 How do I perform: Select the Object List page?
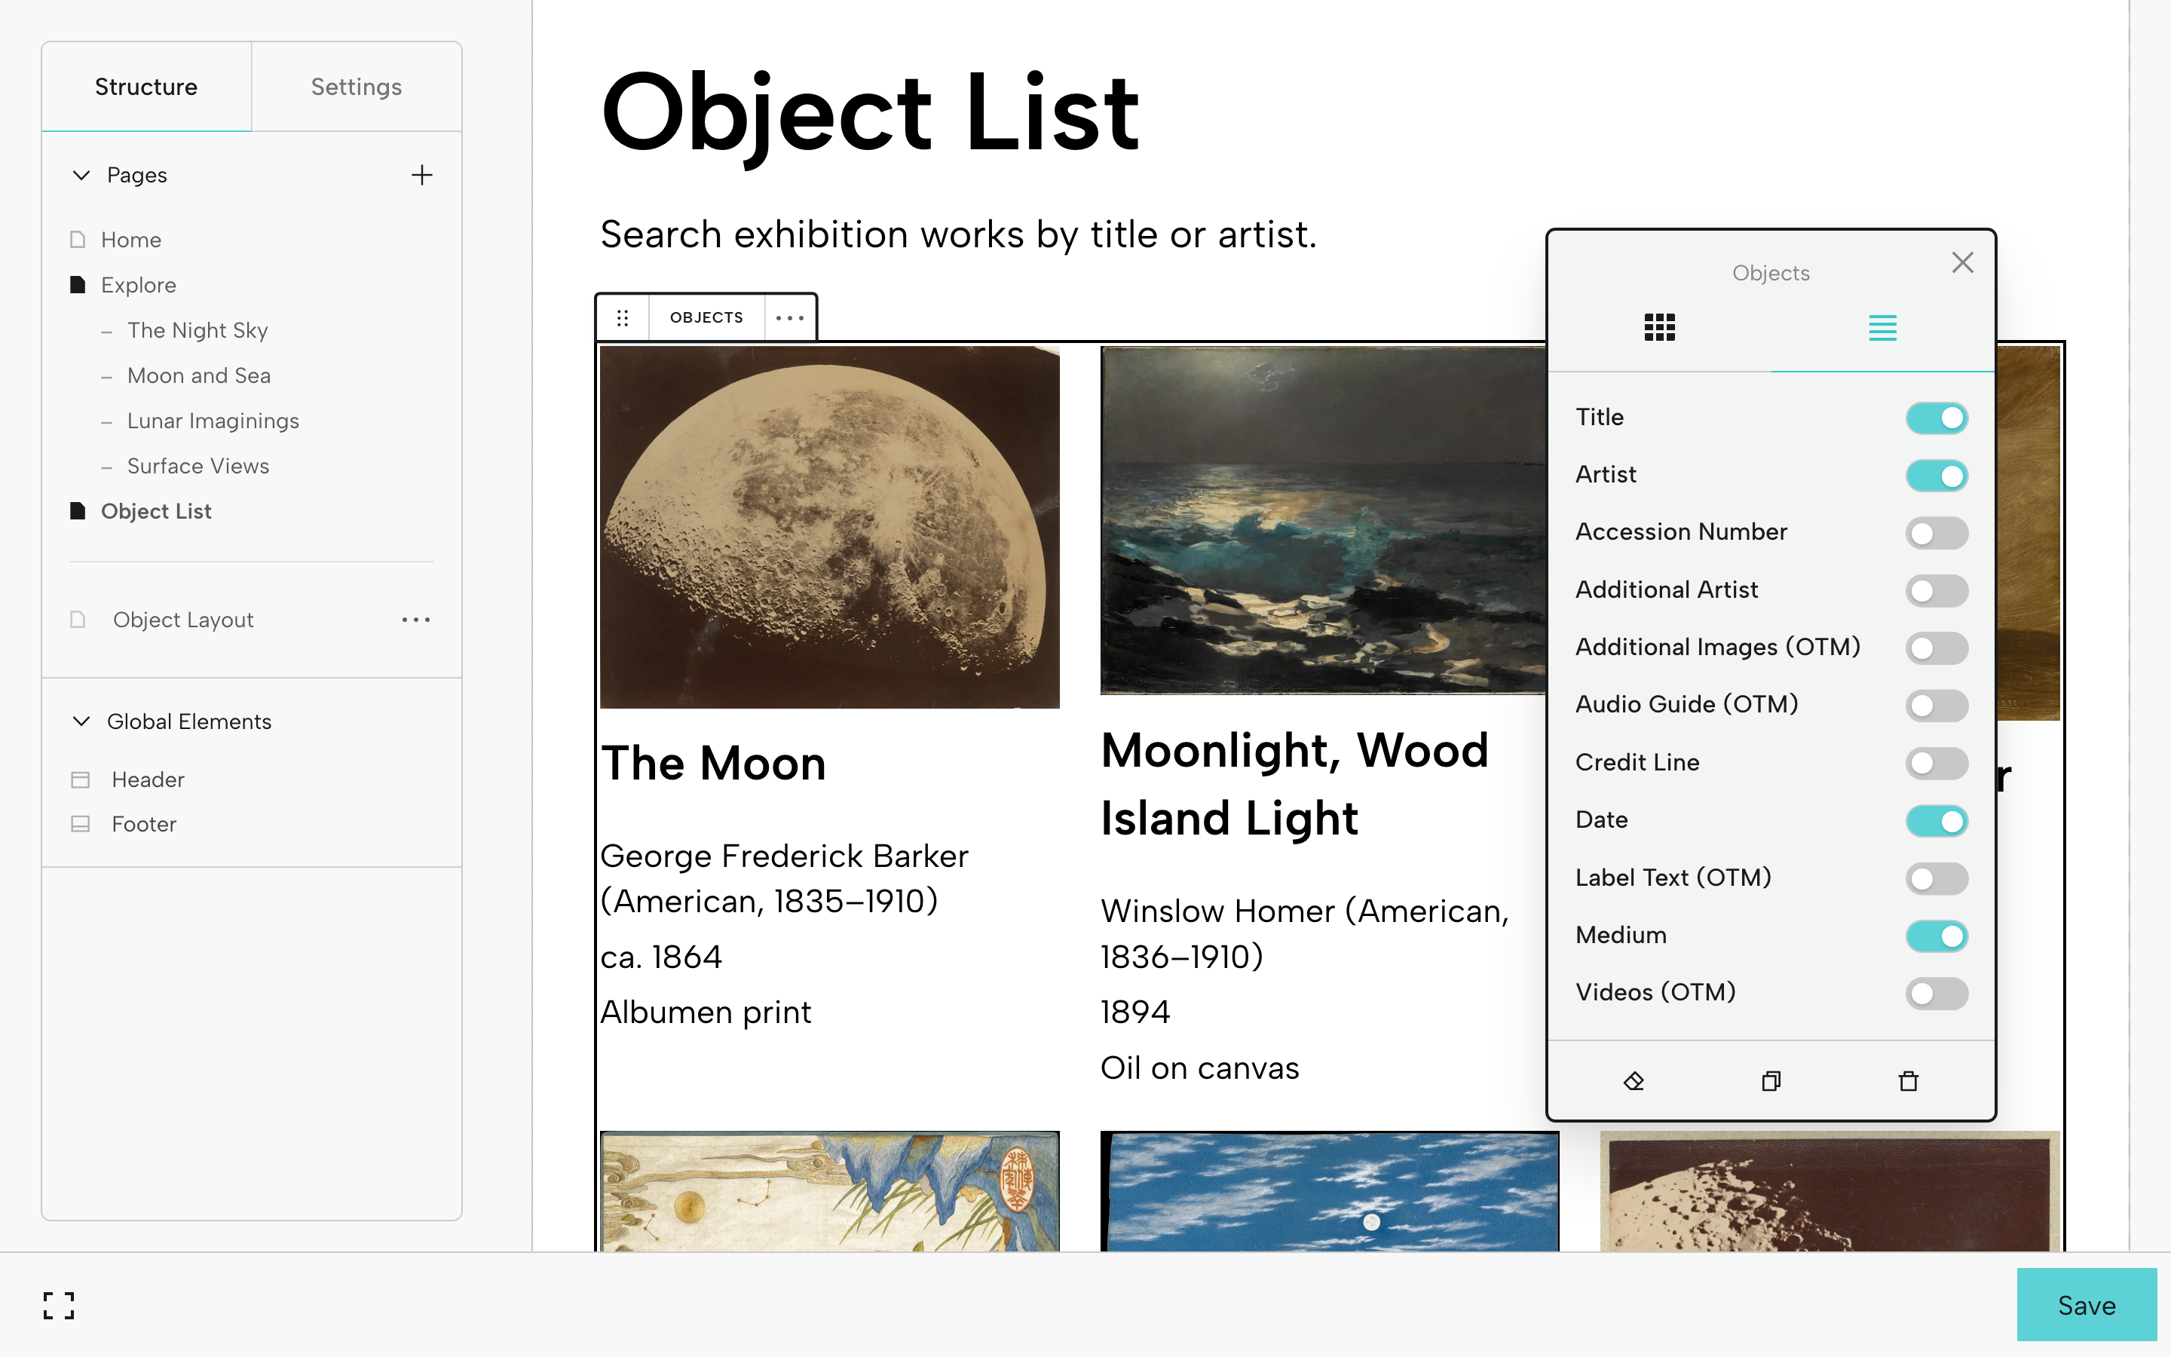[x=156, y=510]
